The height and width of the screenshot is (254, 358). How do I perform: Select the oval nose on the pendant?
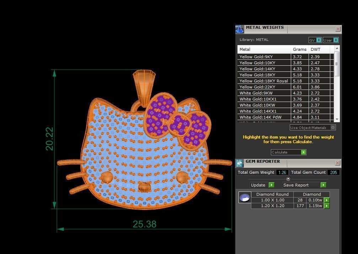[x=145, y=187]
